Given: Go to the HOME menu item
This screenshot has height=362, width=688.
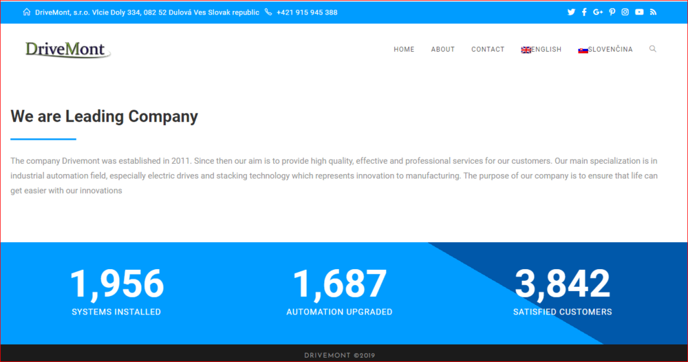Looking at the screenshot, I should 404,50.
